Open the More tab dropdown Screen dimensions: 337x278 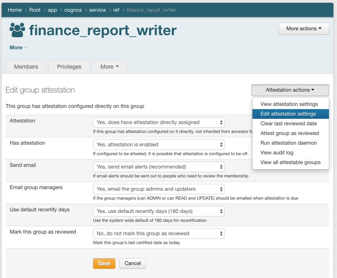(x=110, y=67)
